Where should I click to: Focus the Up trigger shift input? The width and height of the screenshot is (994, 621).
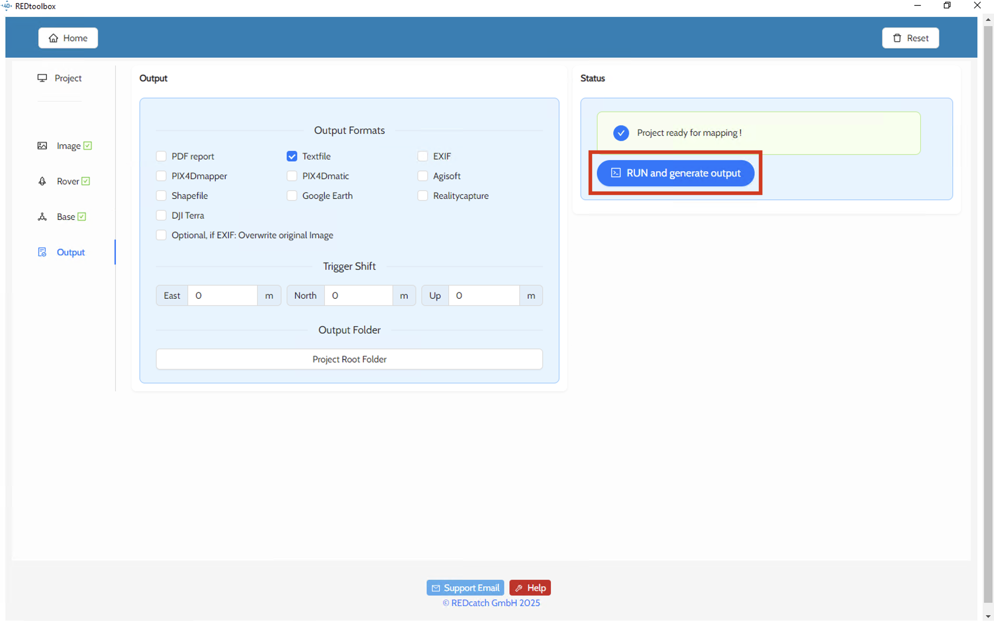pos(484,296)
